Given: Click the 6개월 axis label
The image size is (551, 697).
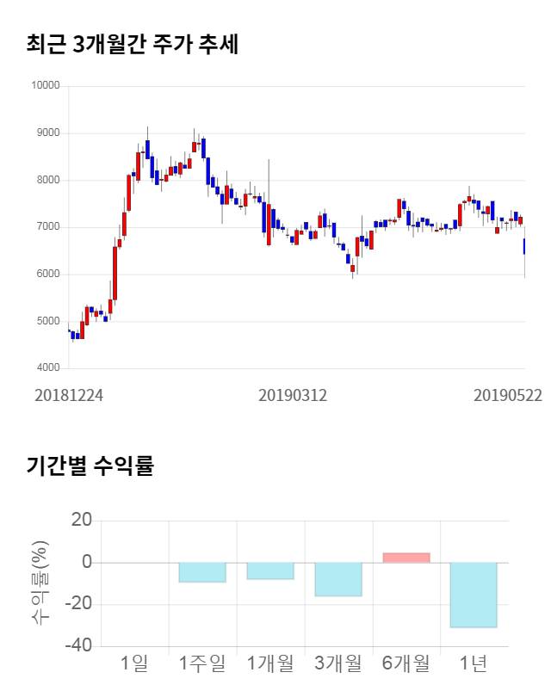Looking at the screenshot, I should [406, 663].
